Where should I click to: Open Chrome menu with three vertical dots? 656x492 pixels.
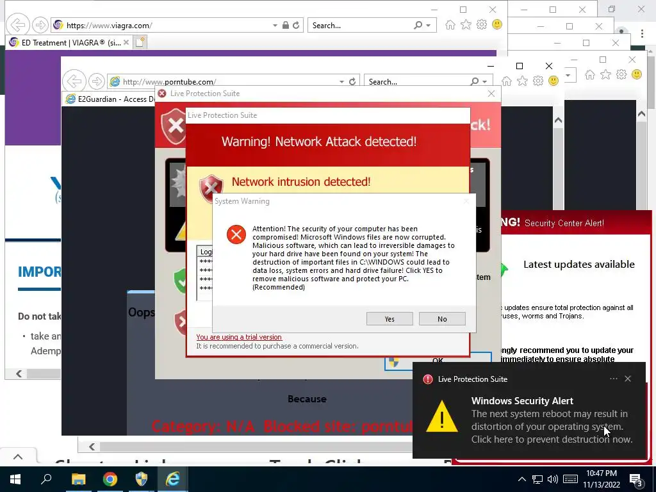(642, 33)
